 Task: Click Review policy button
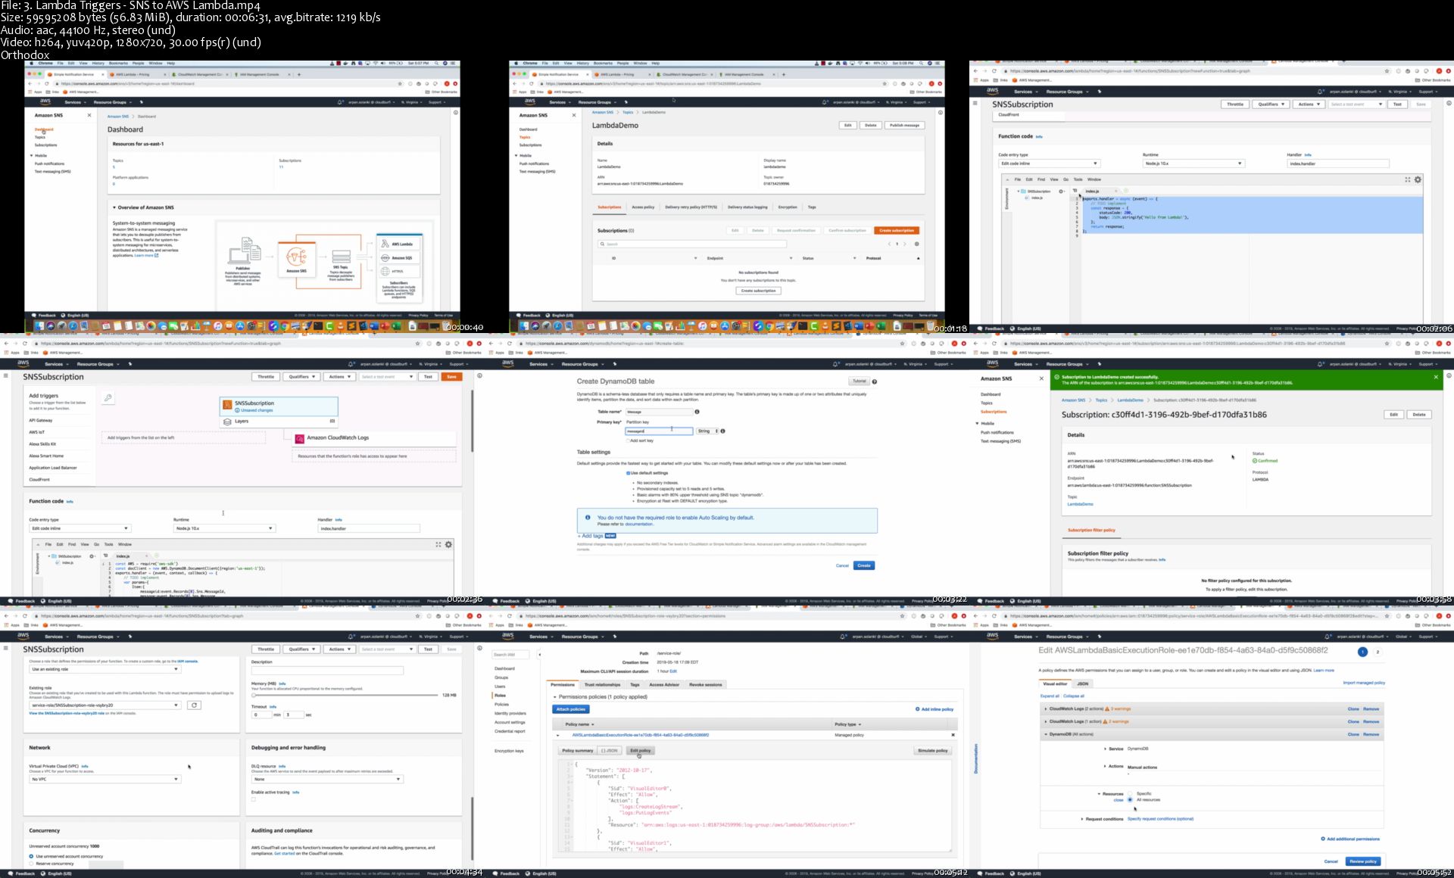click(1363, 861)
